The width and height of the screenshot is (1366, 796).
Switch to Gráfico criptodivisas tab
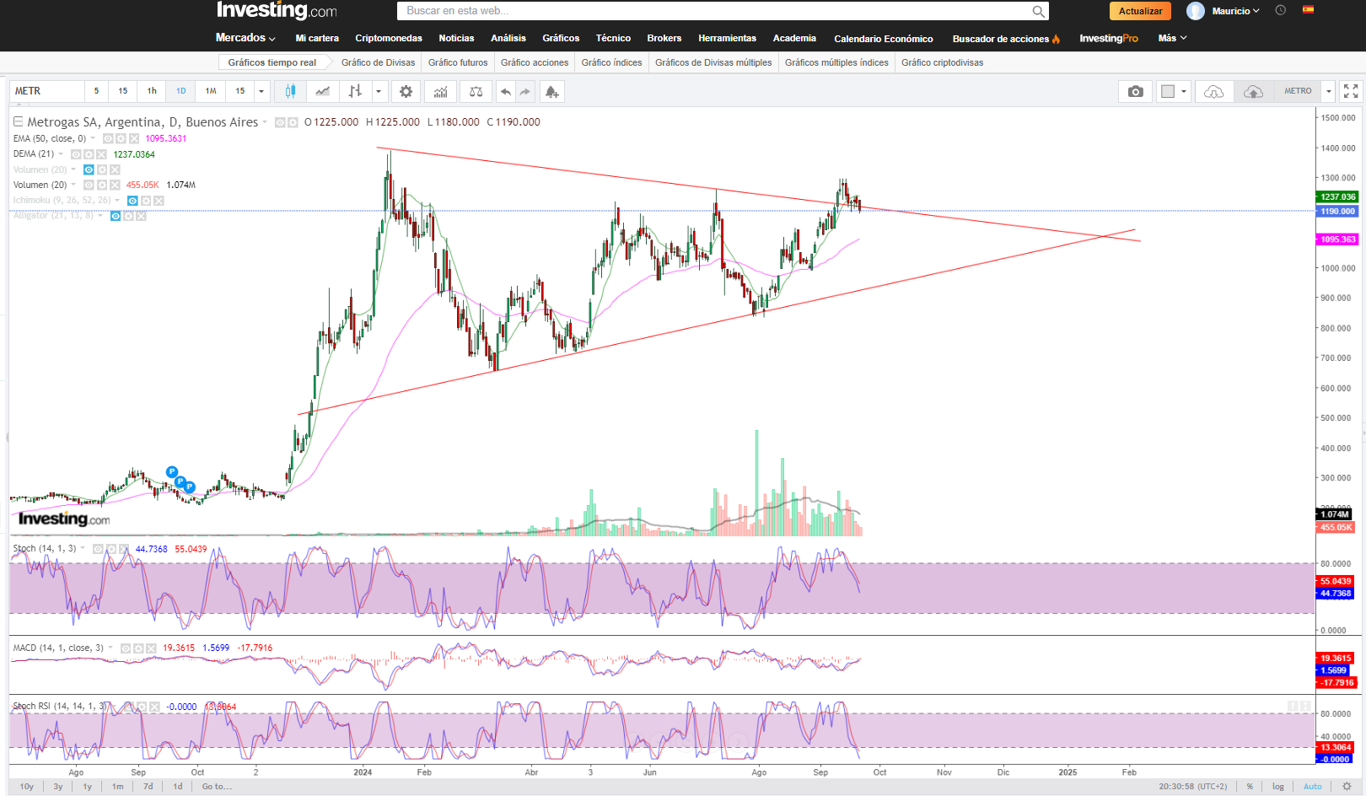pos(942,62)
